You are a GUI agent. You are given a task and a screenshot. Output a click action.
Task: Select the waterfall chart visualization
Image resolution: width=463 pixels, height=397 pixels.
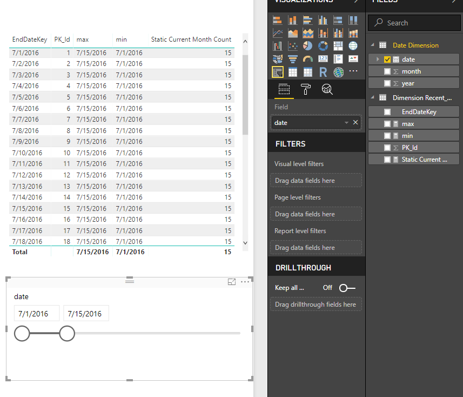tap(277, 46)
